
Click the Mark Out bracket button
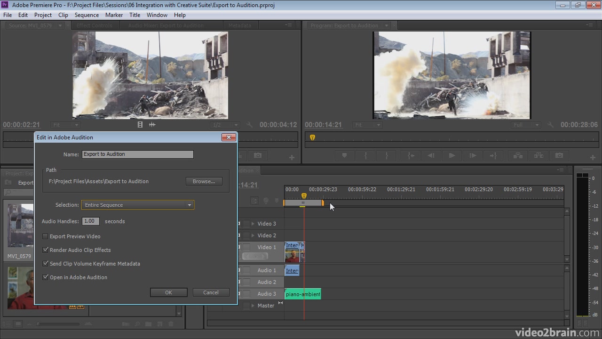pyautogui.click(x=387, y=155)
